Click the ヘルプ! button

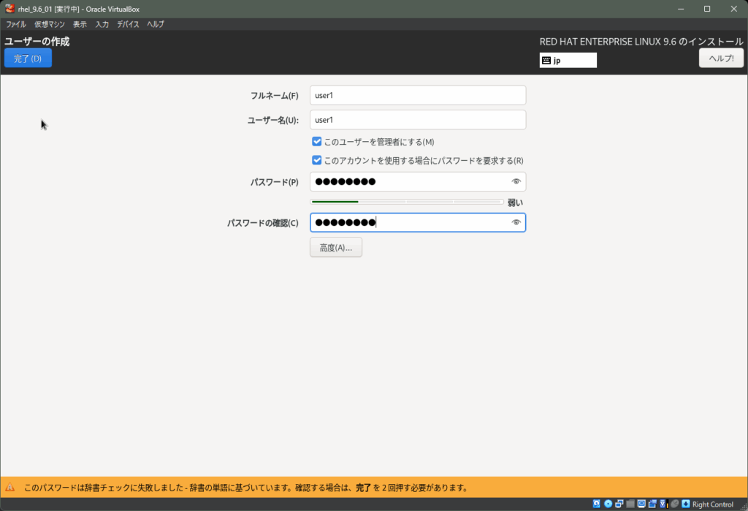(721, 58)
